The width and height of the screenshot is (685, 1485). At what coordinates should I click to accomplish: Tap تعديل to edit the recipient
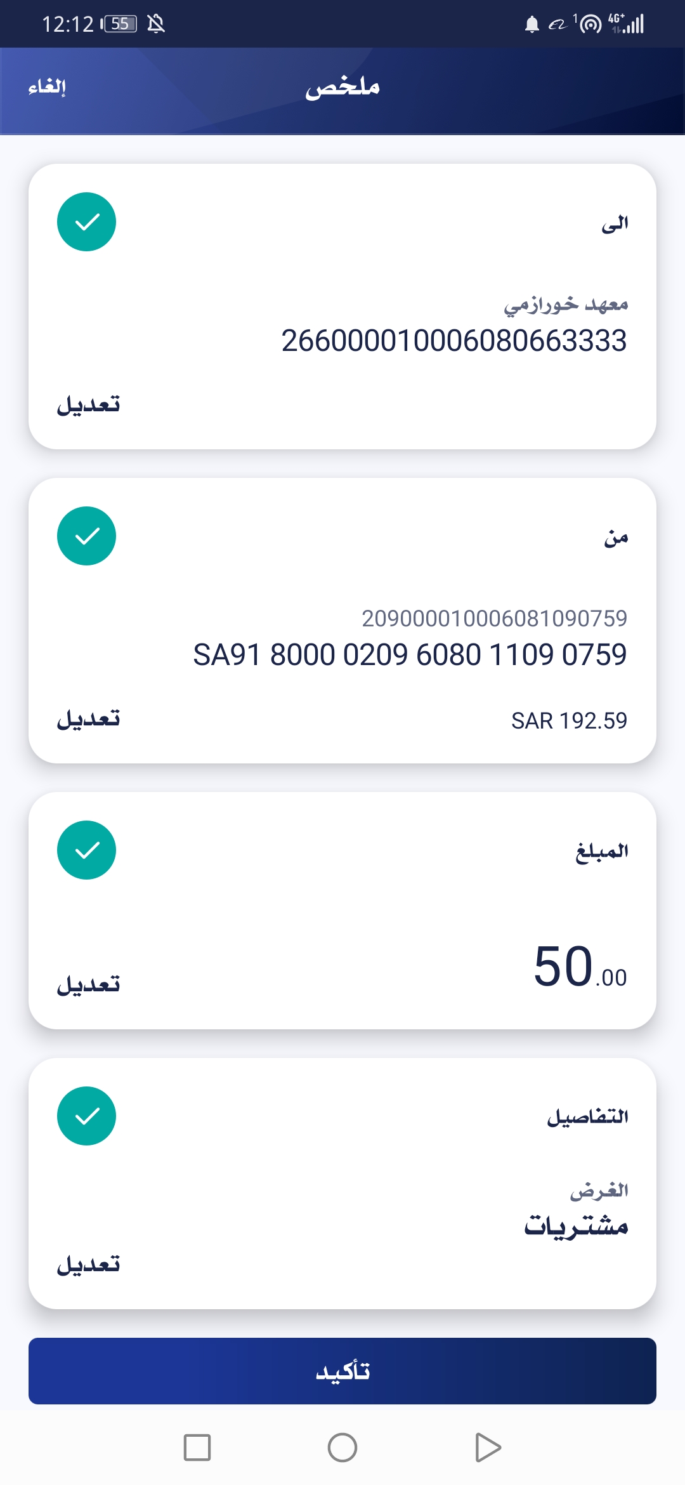click(89, 405)
